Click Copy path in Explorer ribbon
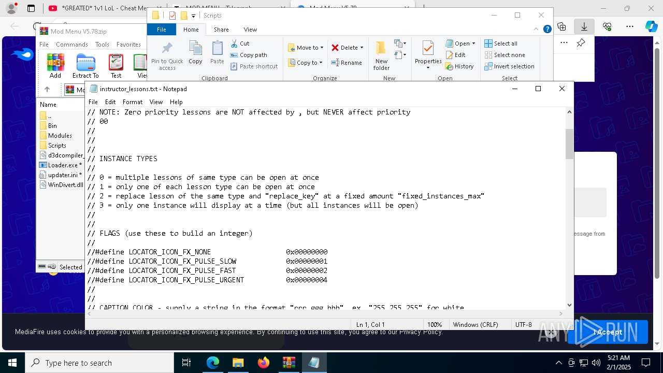Image resolution: width=663 pixels, height=373 pixels. point(249,55)
